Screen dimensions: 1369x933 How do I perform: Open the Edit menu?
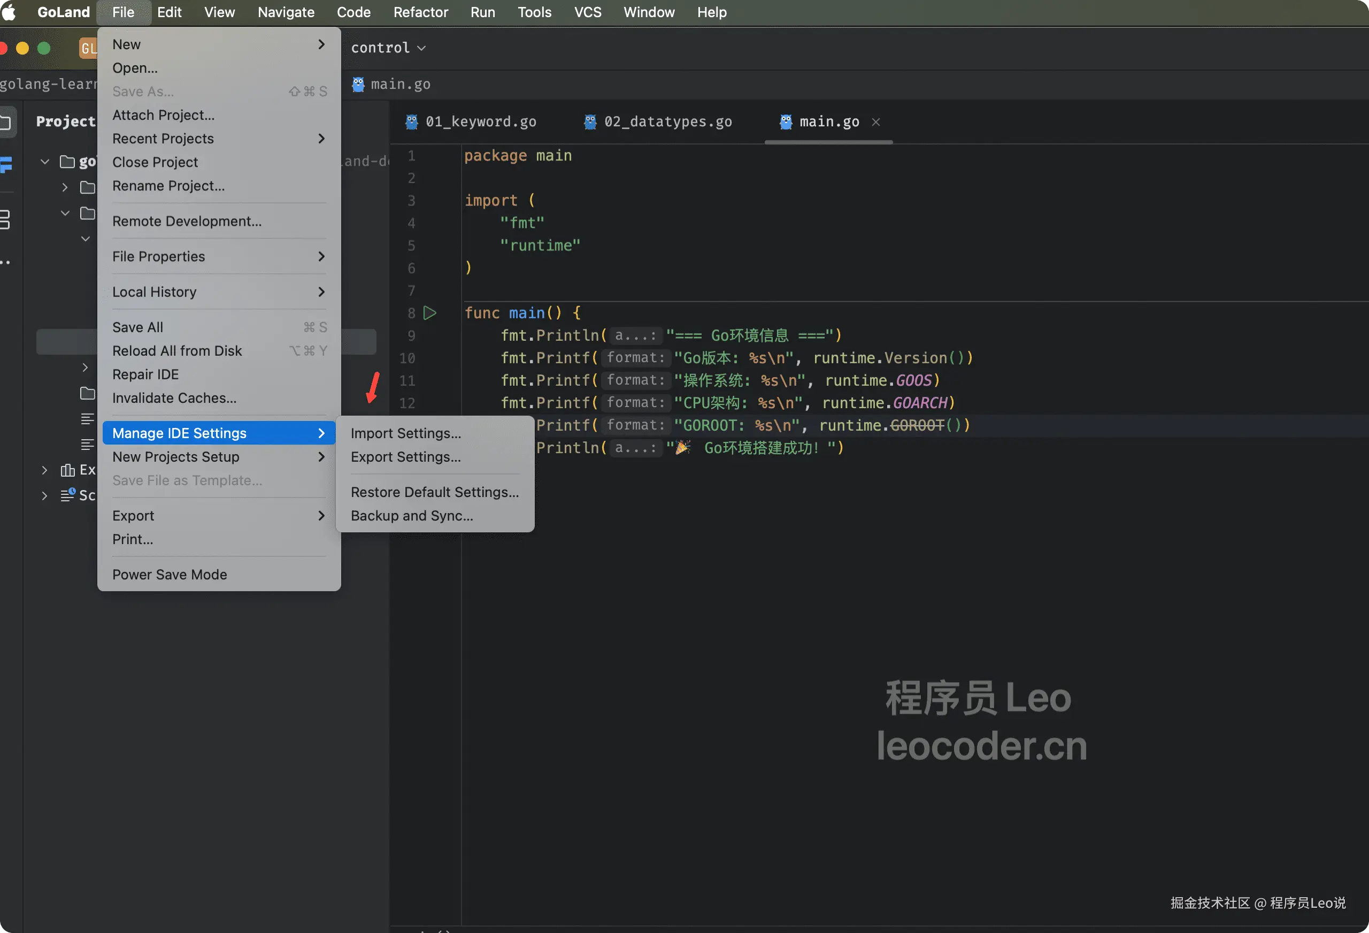(169, 12)
